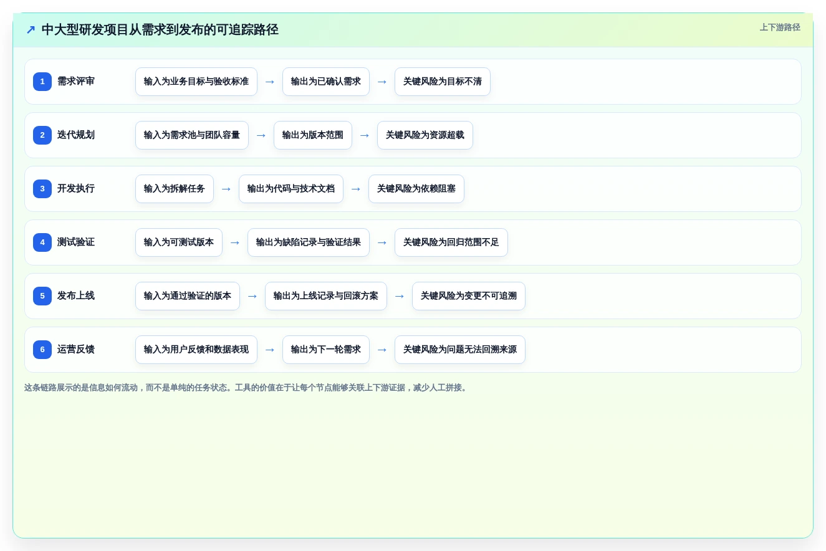Click the chip 输入为用户反馈和数据表现
Viewport: 826px width, 551px height.
(196, 350)
